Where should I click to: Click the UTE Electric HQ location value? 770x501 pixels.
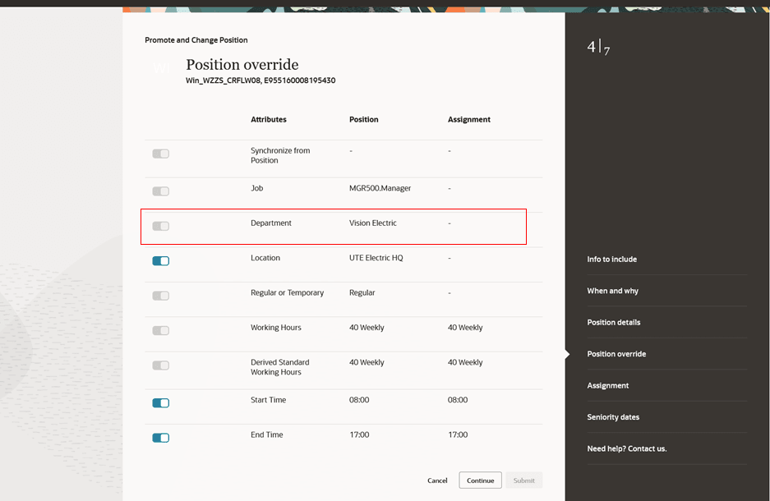tap(376, 258)
